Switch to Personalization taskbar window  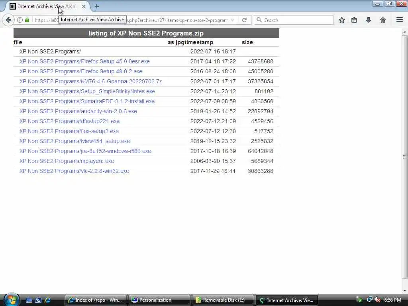click(159, 300)
